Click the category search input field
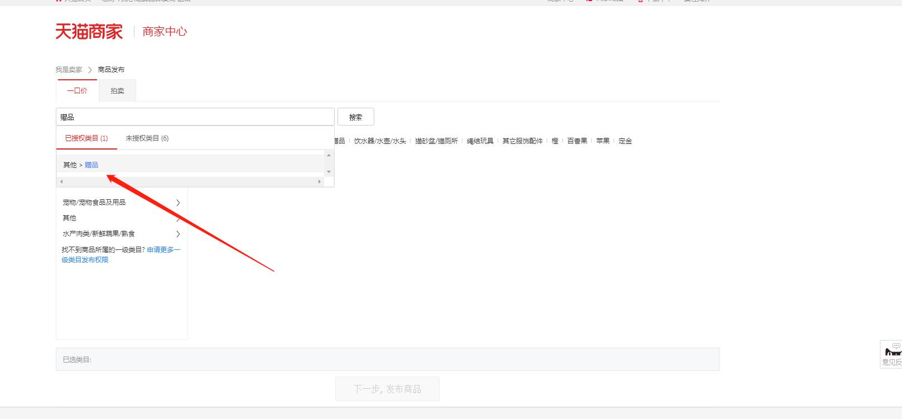This screenshot has height=419, width=902. tap(195, 117)
